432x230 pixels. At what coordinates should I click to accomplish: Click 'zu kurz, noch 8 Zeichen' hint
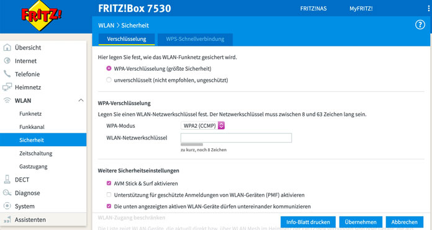coord(204,149)
